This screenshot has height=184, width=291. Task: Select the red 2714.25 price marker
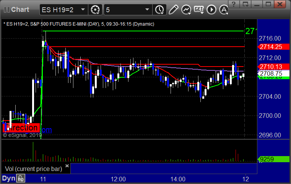click(x=273, y=47)
